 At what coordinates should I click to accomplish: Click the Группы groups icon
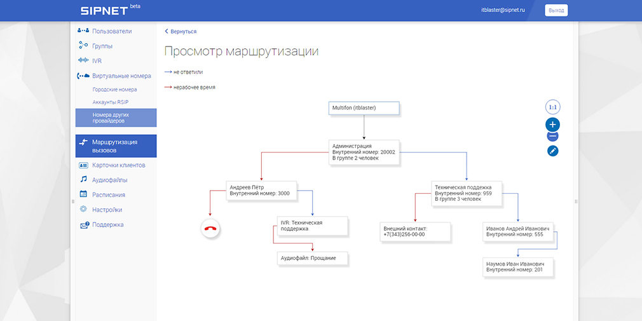(83, 46)
